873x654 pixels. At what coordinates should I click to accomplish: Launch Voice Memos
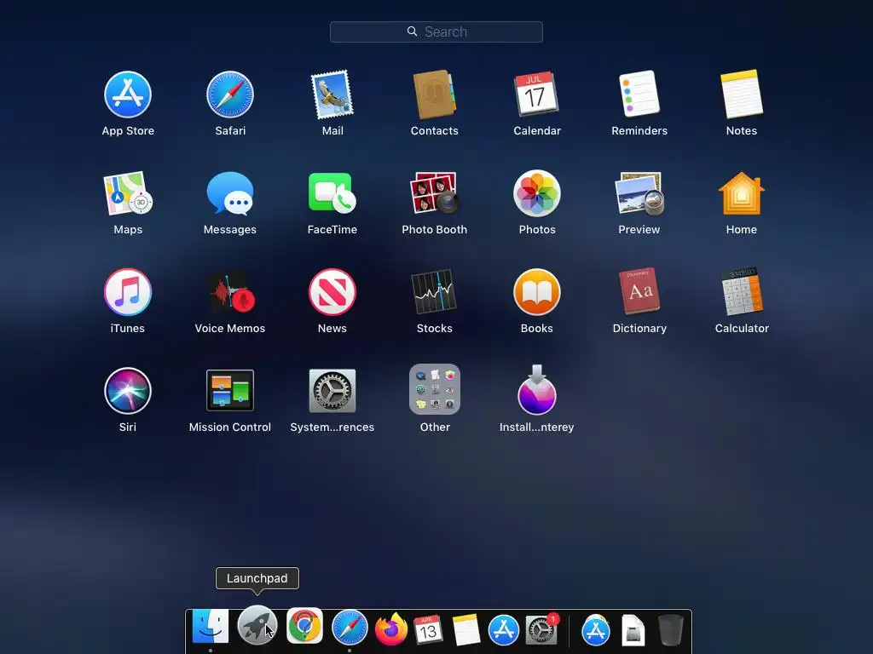coord(230,292)
